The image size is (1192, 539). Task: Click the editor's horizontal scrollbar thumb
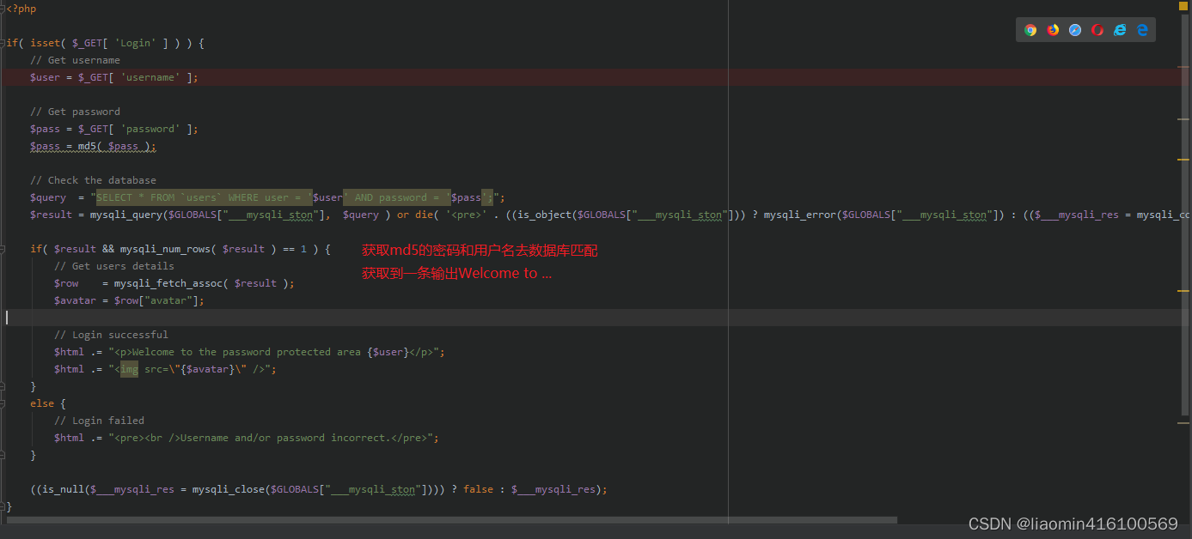pos(451,519)
